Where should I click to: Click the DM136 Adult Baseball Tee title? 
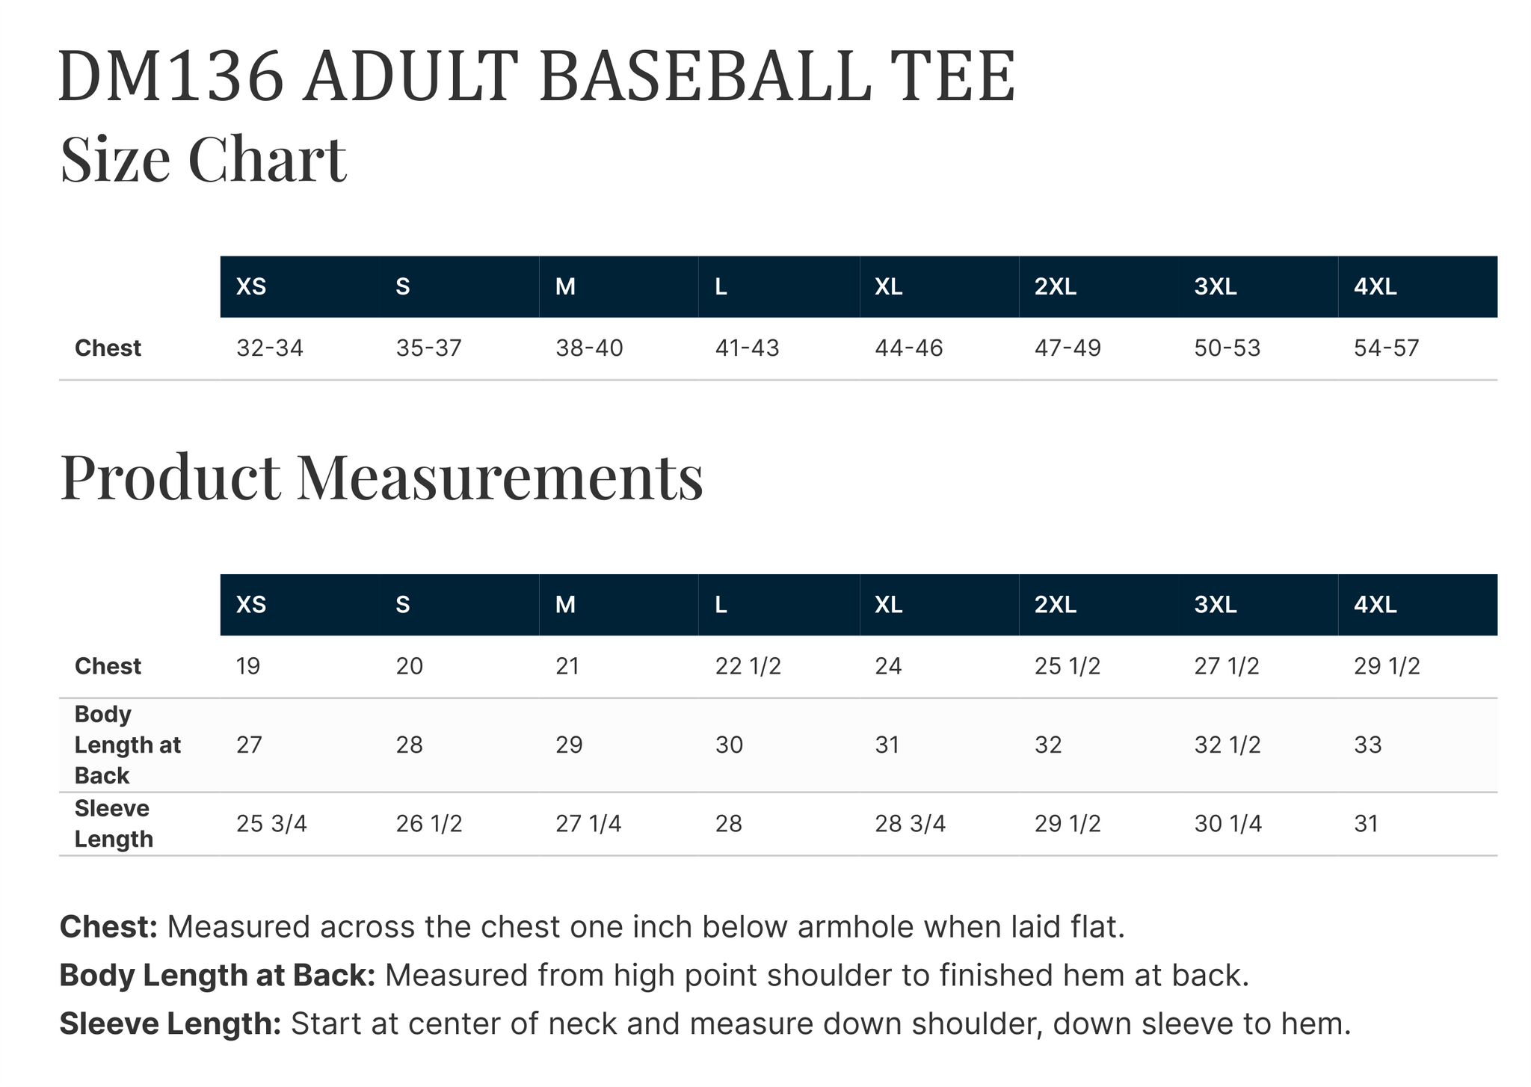[x=536, y=77]
